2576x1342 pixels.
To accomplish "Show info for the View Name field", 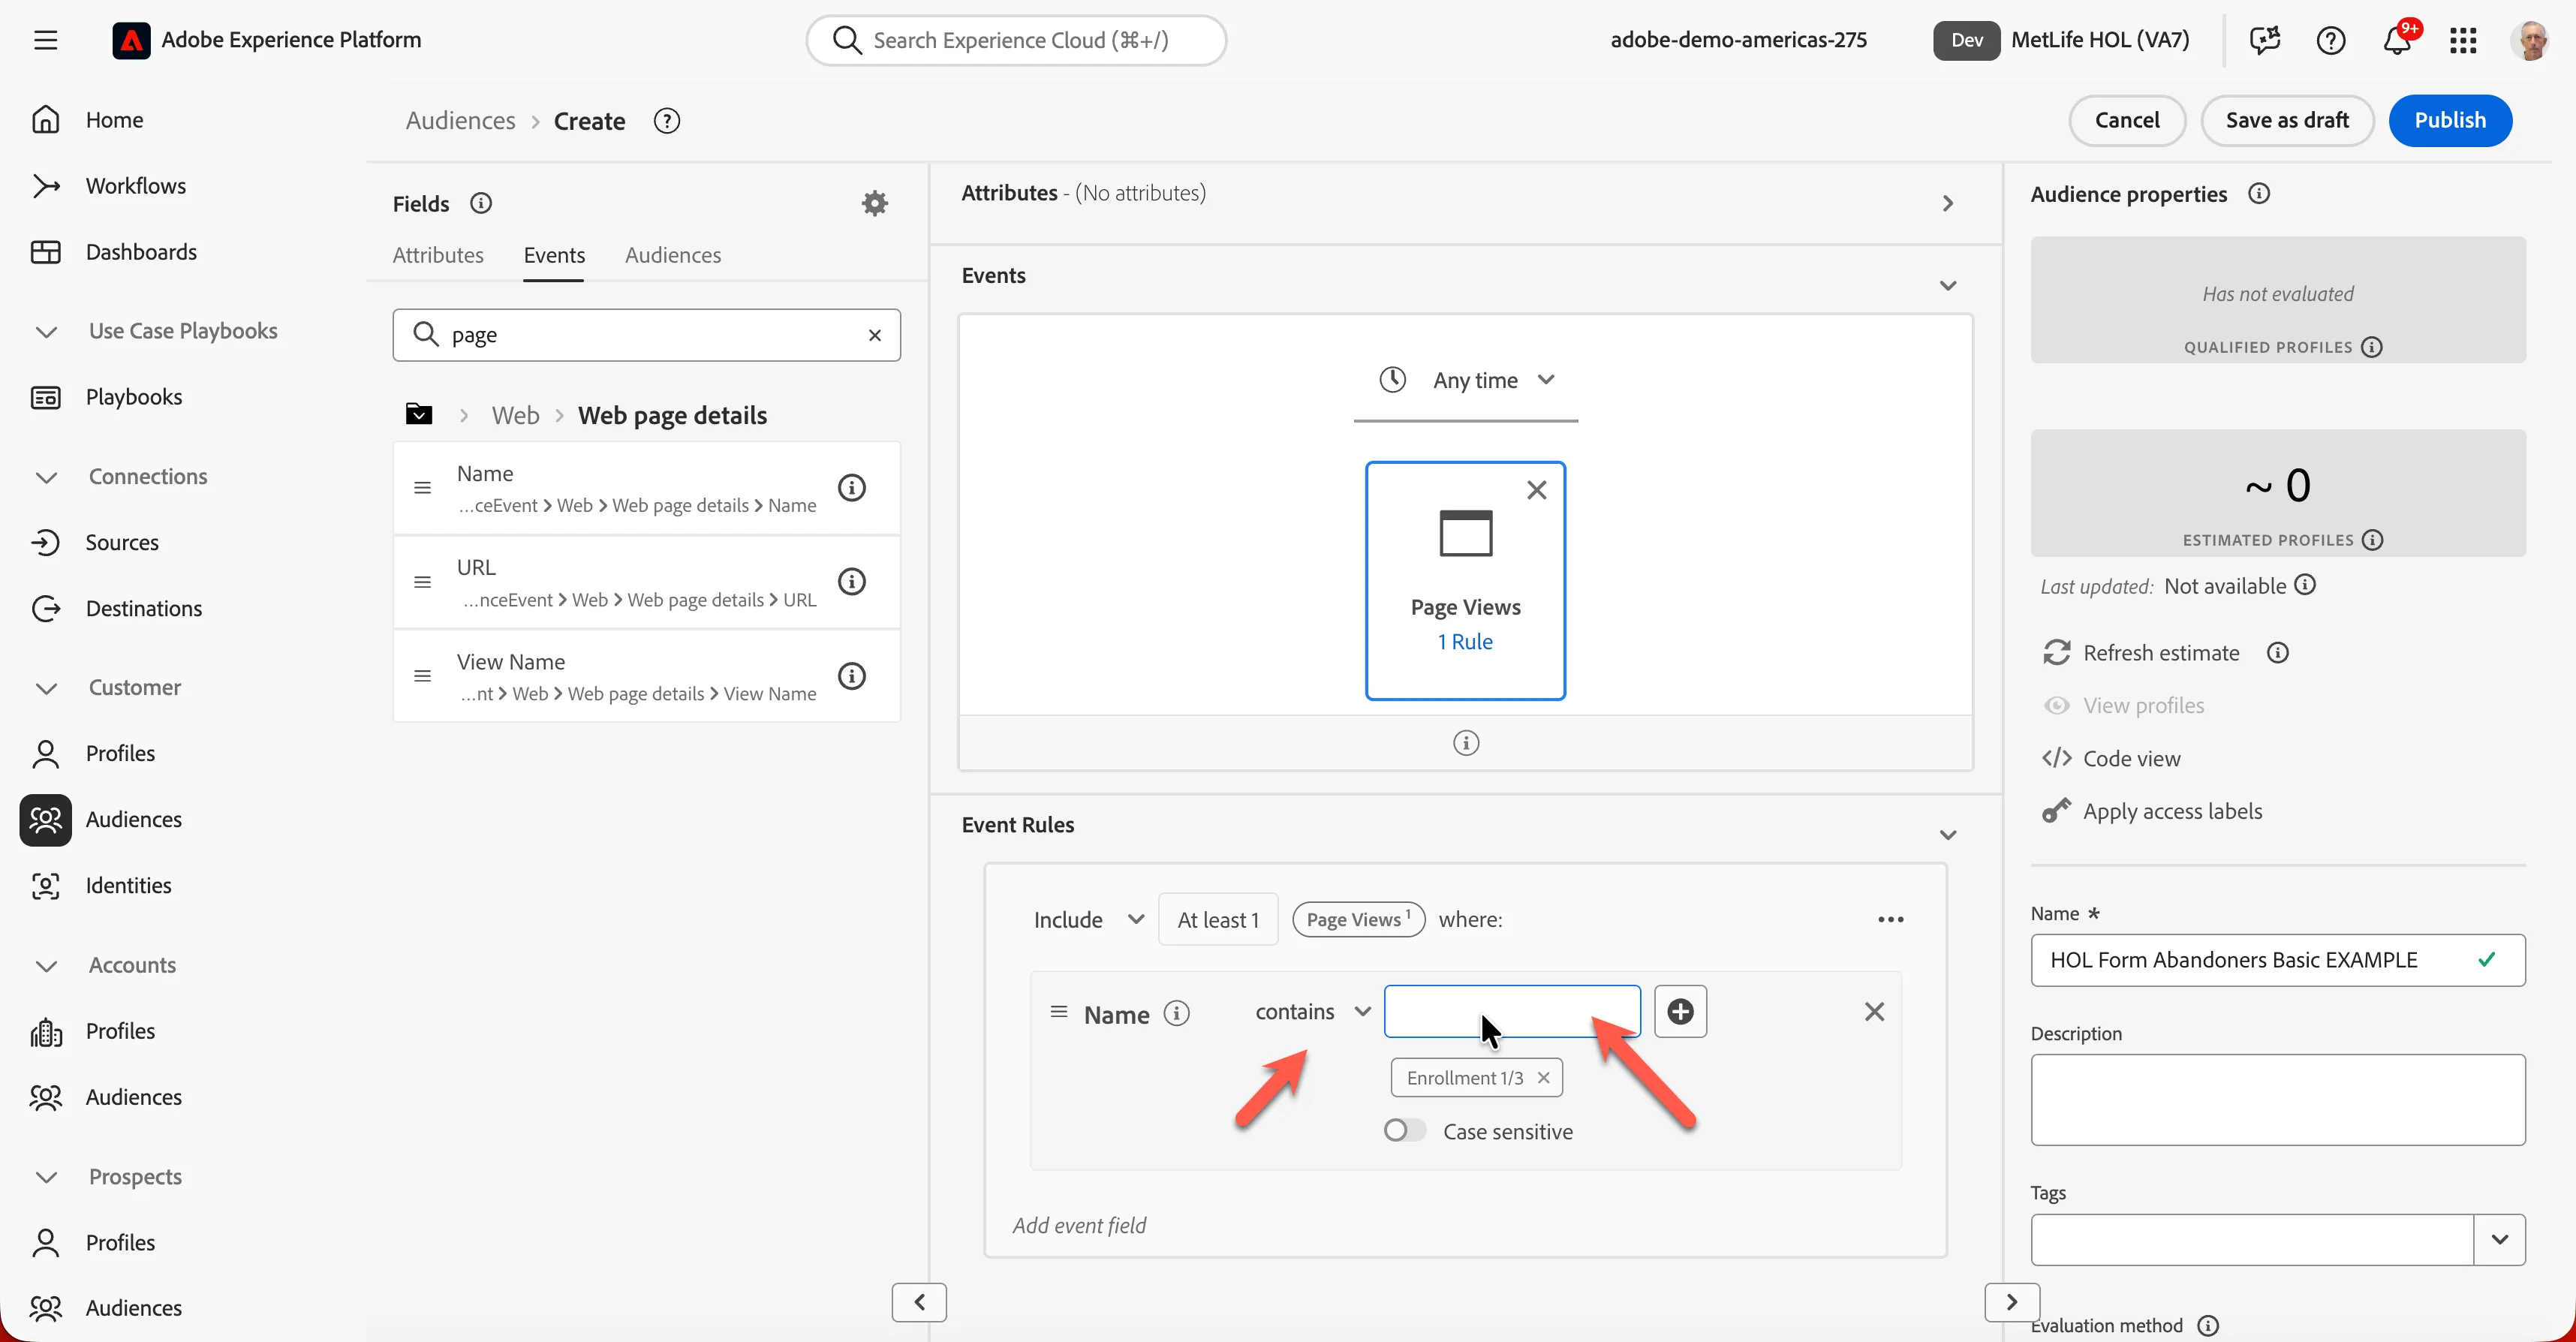I will 852,676.
